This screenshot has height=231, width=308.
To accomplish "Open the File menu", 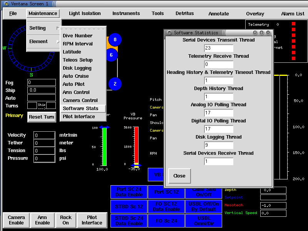I will click(13, 13).
